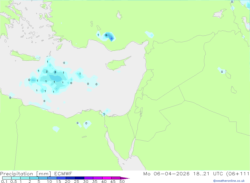Click the '(06+111' forecast offset text
Screen dimensions: 250x183
238,174
